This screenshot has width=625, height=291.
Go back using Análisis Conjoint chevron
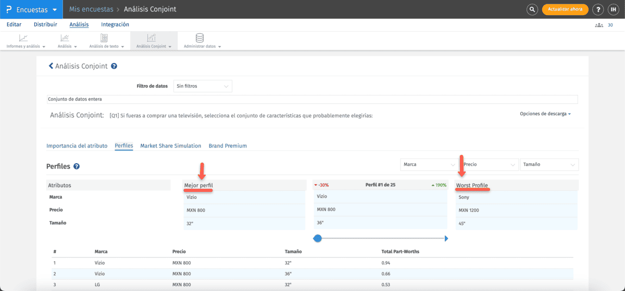coord(51,66)
